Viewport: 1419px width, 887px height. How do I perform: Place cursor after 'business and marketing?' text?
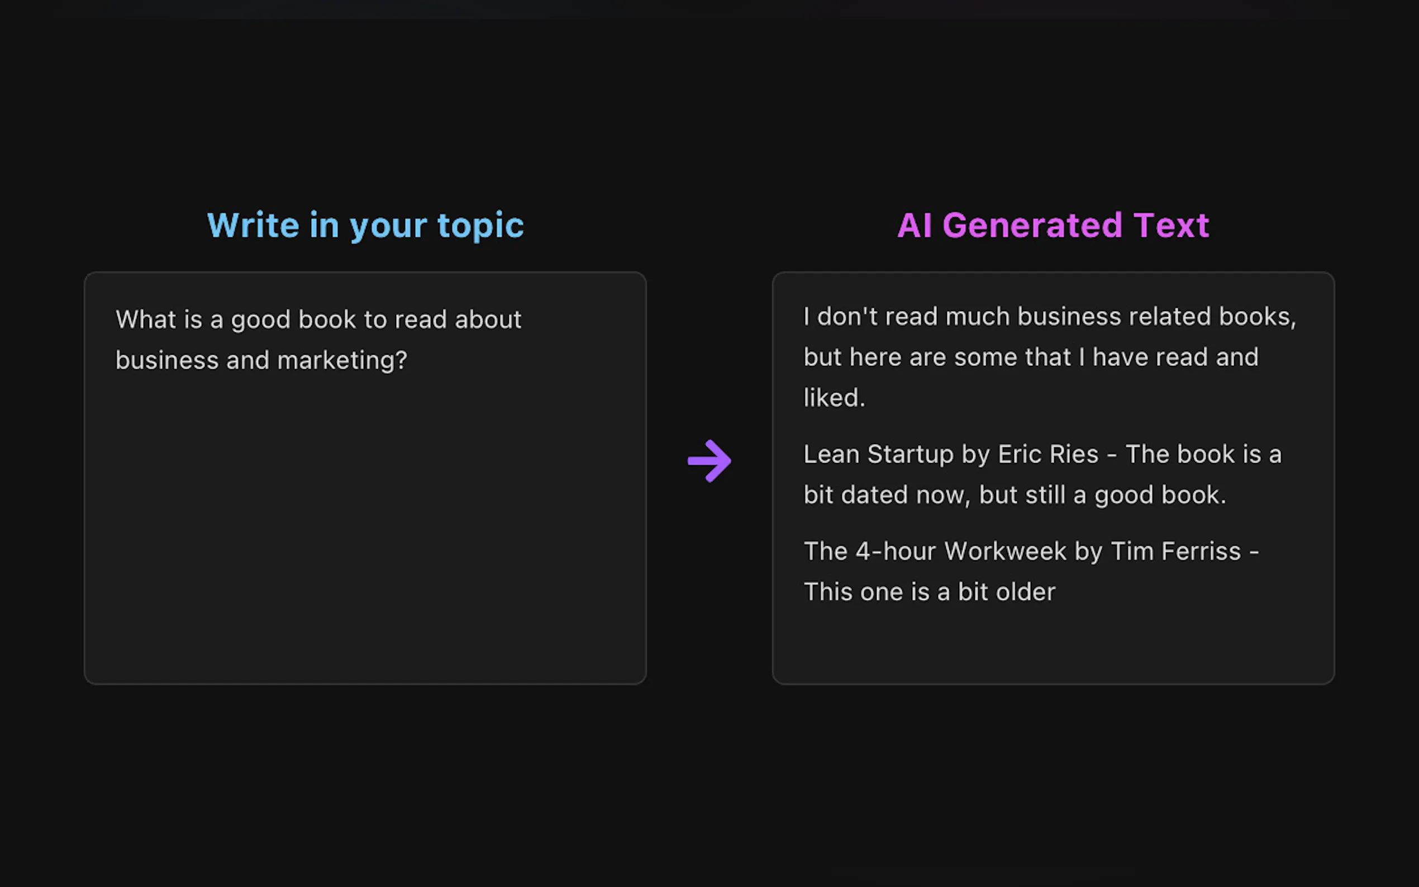point(409,360)
